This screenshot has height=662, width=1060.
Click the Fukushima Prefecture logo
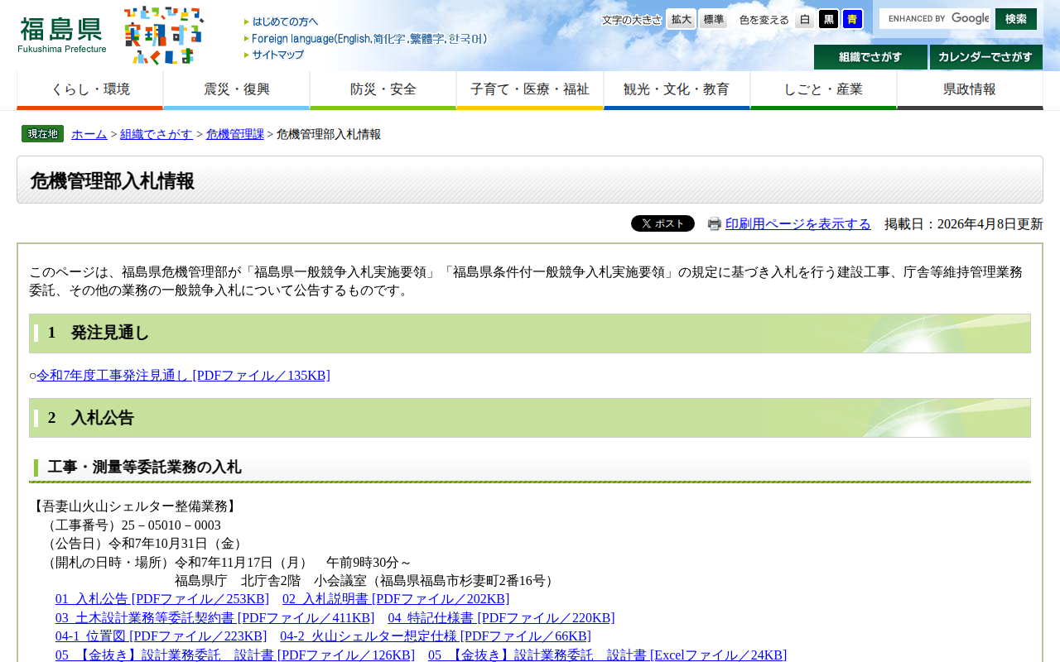click(62, 35)
